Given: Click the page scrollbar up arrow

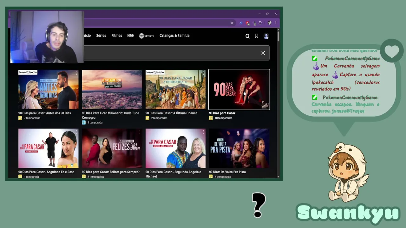Looking at the screenshot, I should point(278,30).
